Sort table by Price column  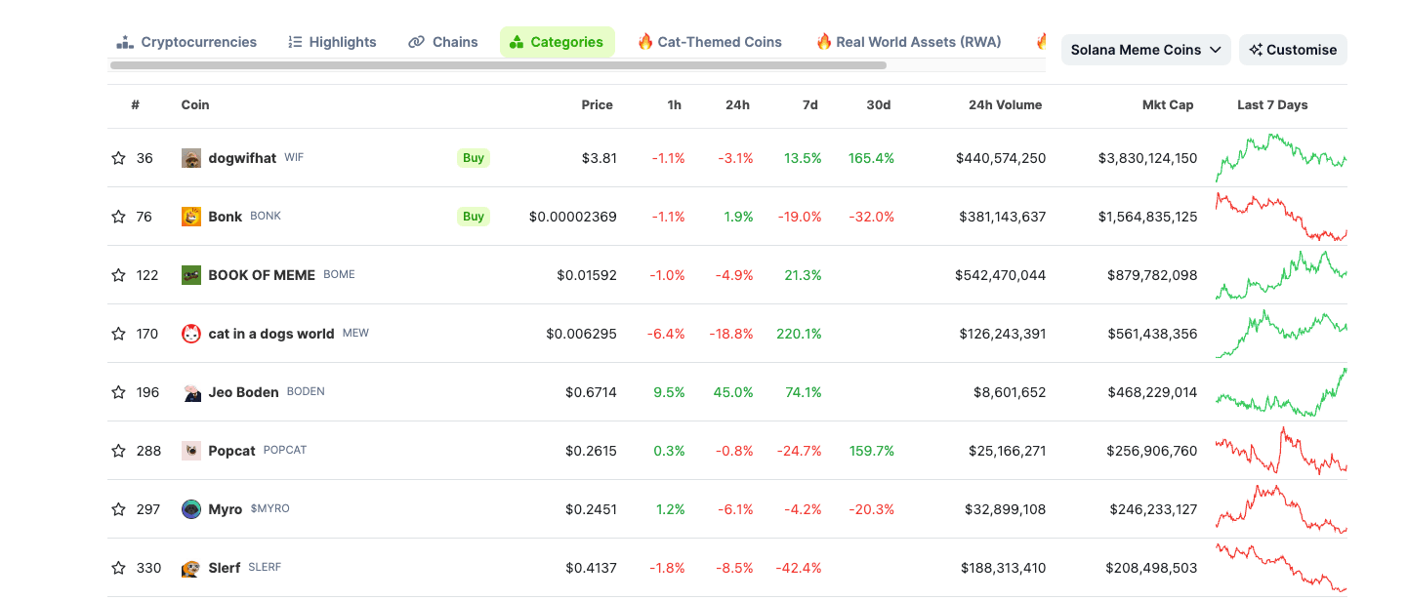tap(598, 105)
